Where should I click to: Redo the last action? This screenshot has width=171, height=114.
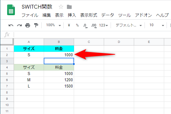pyautogui.click(x=19, y=25)
